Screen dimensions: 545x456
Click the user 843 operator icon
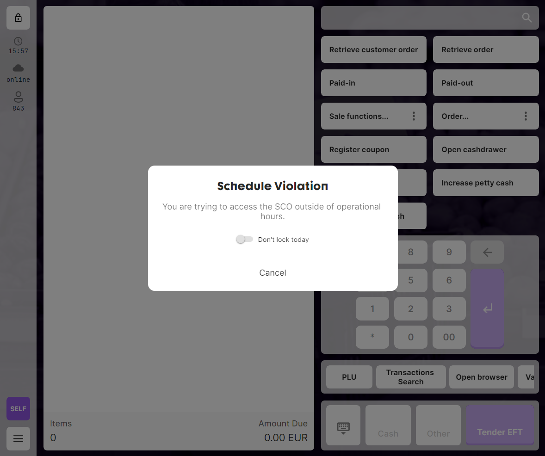click(x=18, y=97)
